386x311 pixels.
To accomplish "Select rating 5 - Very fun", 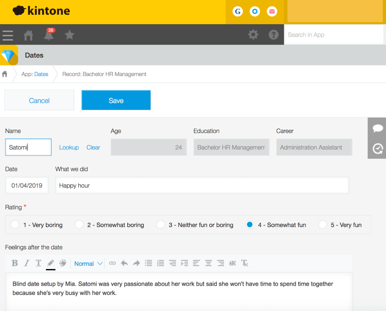I will (323, 225).
